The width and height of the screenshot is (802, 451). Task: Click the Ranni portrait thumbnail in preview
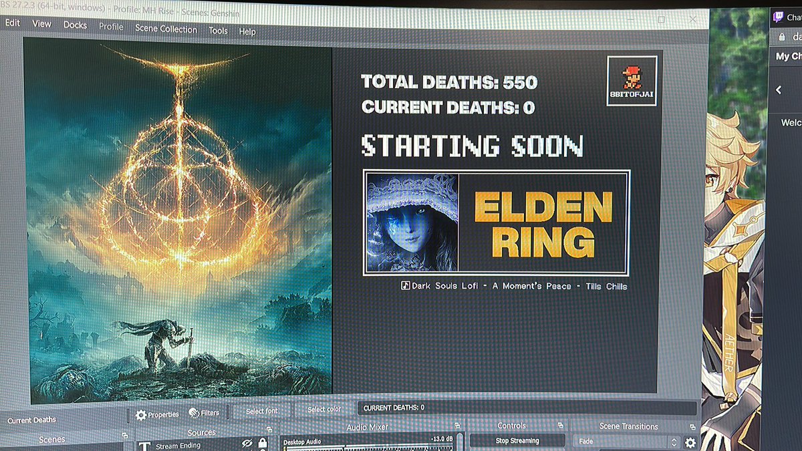pyautogui.click(x=412, y=222)
